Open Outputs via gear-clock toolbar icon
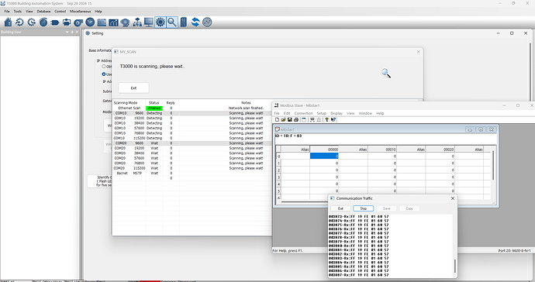Screen dimensions: 535x282 click(x=31, y=22)
